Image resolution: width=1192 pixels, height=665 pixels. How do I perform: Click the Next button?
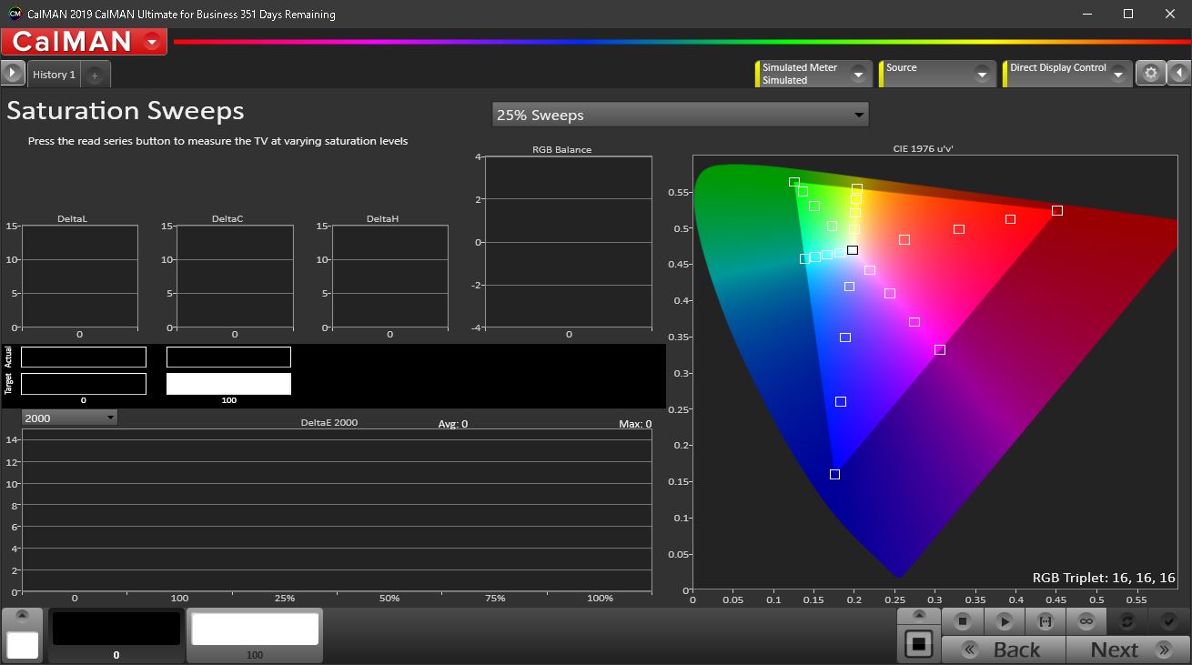(x=1126, y=650)
